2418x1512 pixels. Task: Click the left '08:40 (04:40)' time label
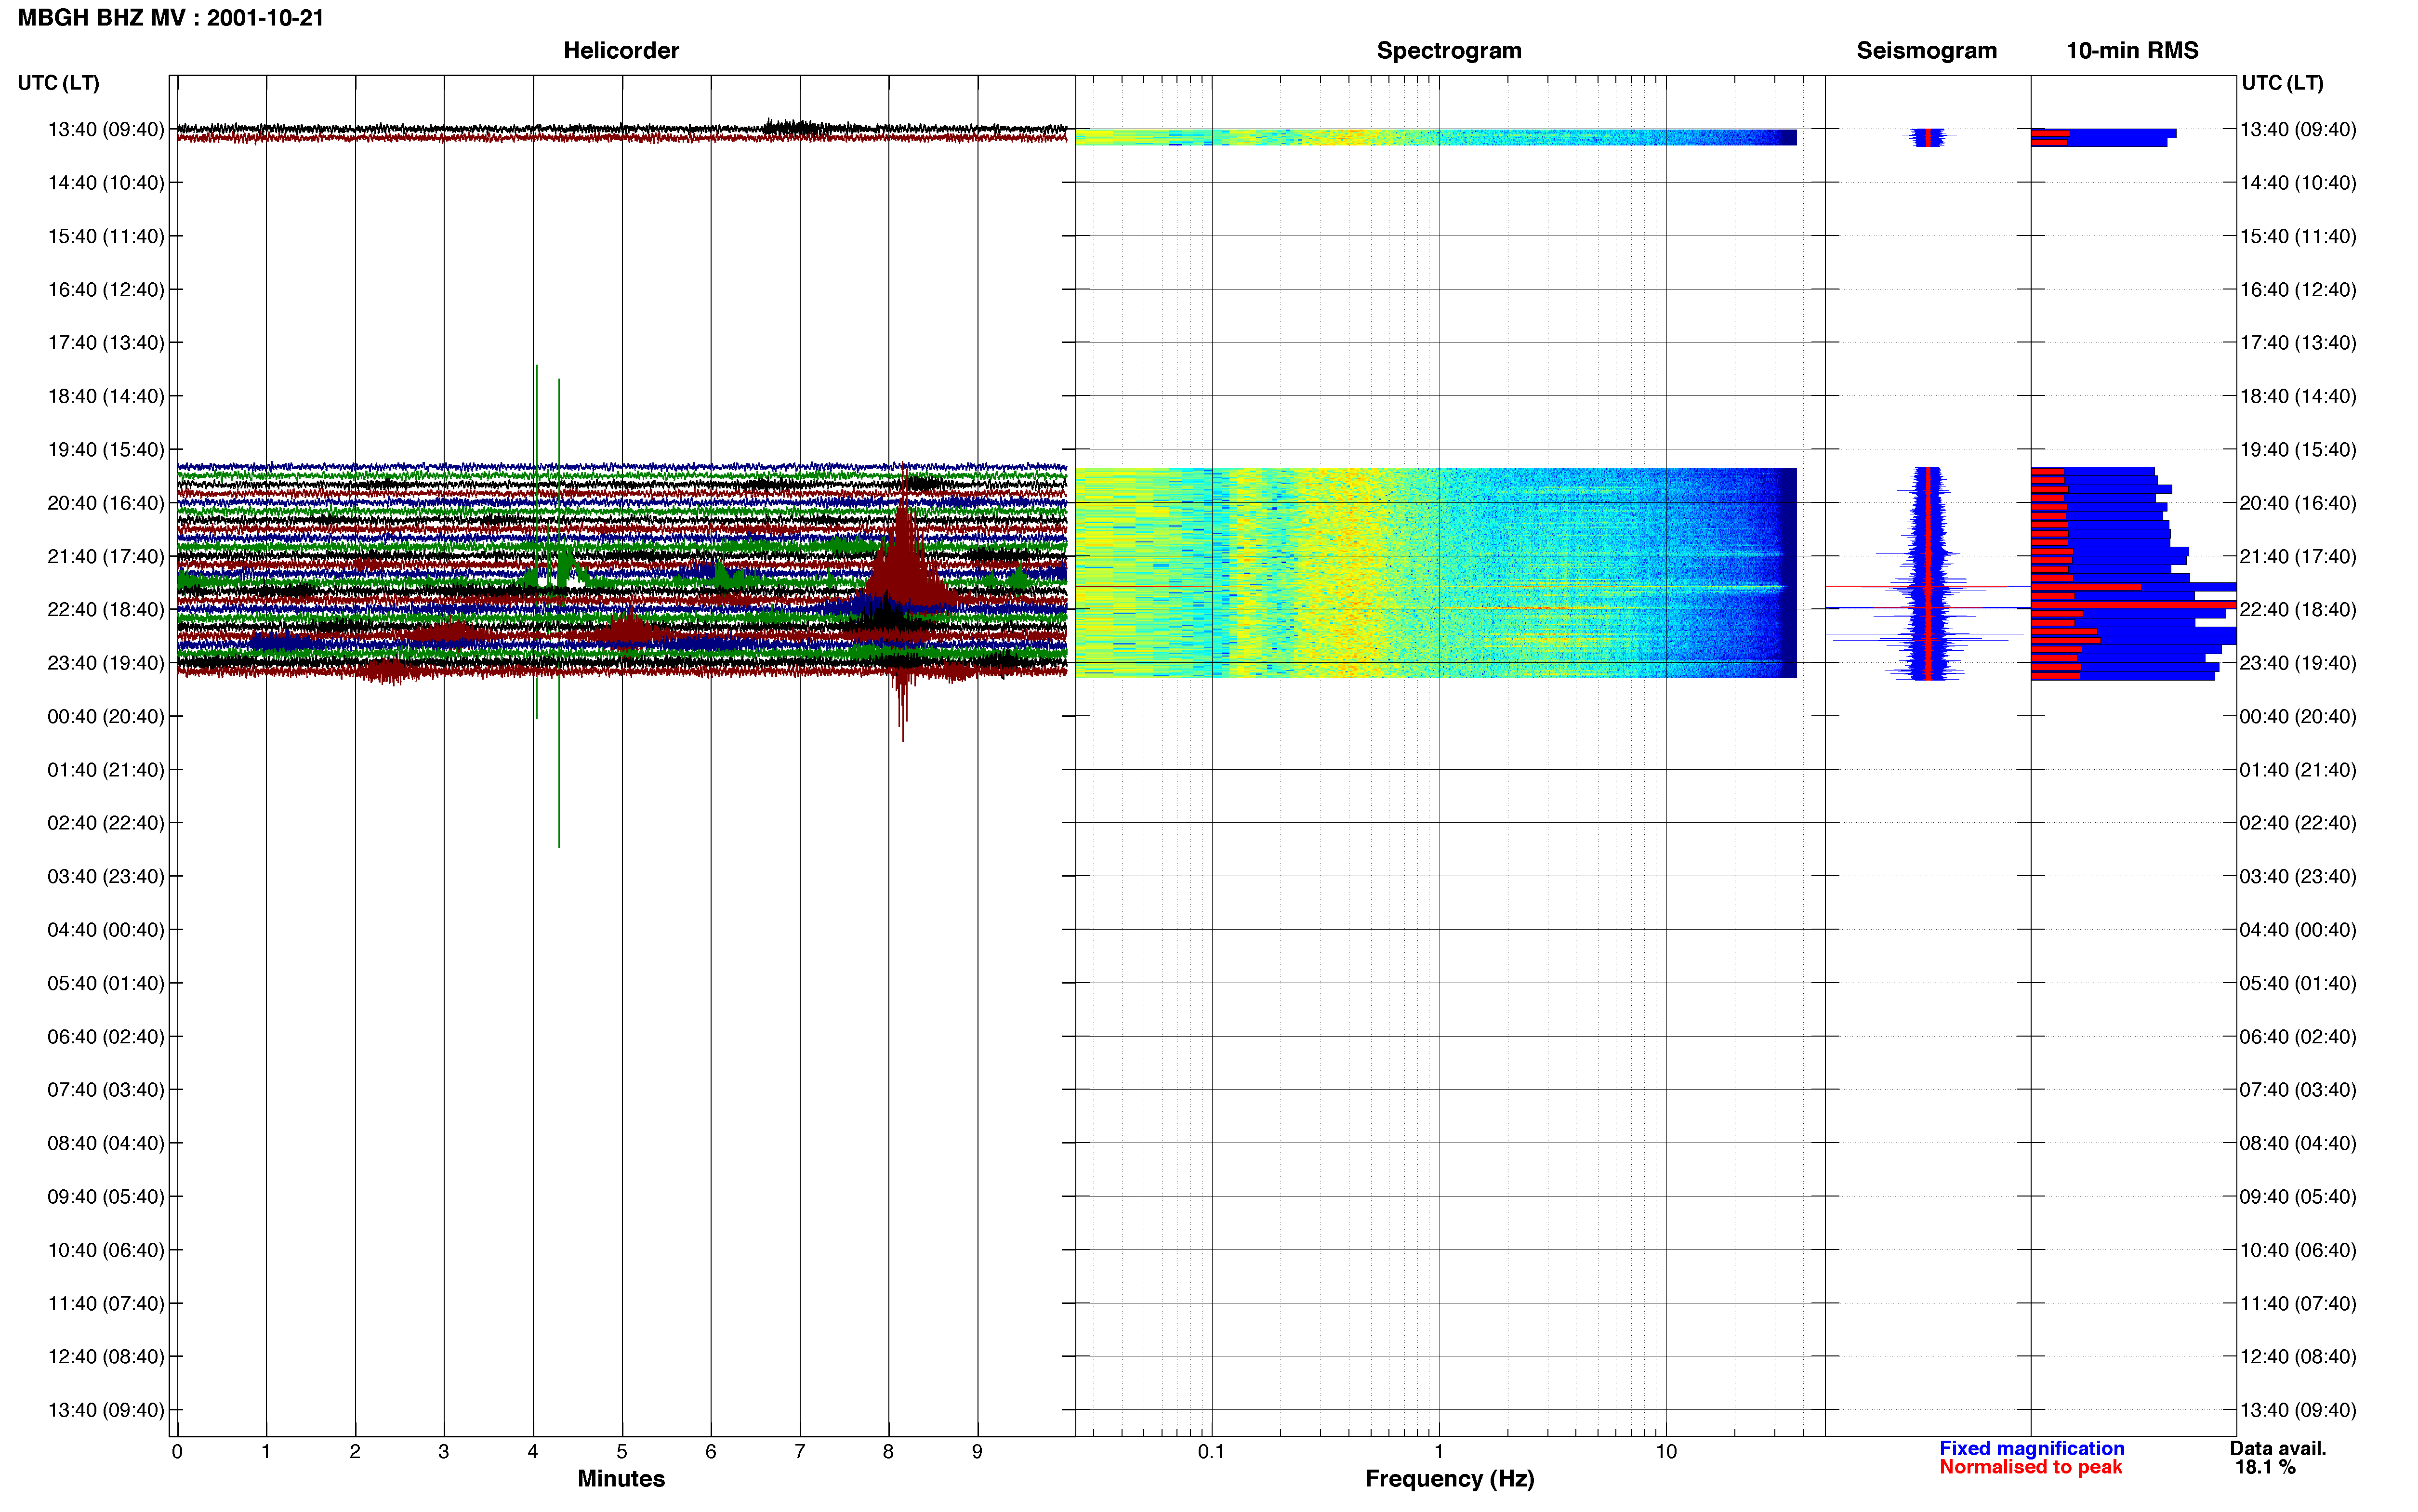pos(106,1143)
